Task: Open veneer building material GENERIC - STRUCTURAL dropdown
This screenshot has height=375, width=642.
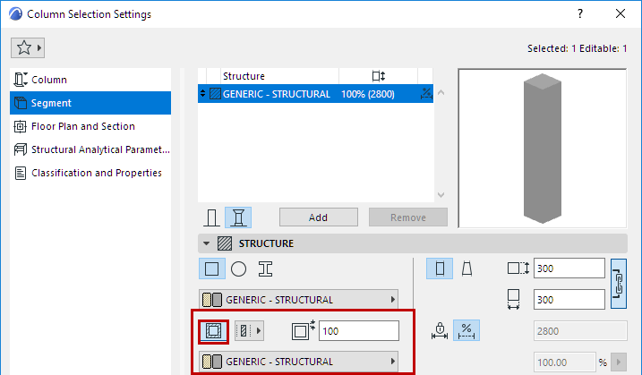Action: pos(298,362)
